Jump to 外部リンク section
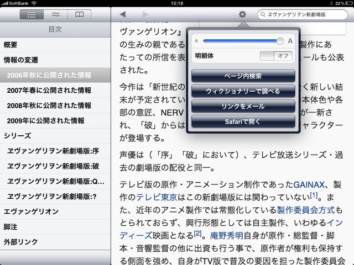This screenshot has height=265, width=354. pyautogui.click(x=55, y=242)
